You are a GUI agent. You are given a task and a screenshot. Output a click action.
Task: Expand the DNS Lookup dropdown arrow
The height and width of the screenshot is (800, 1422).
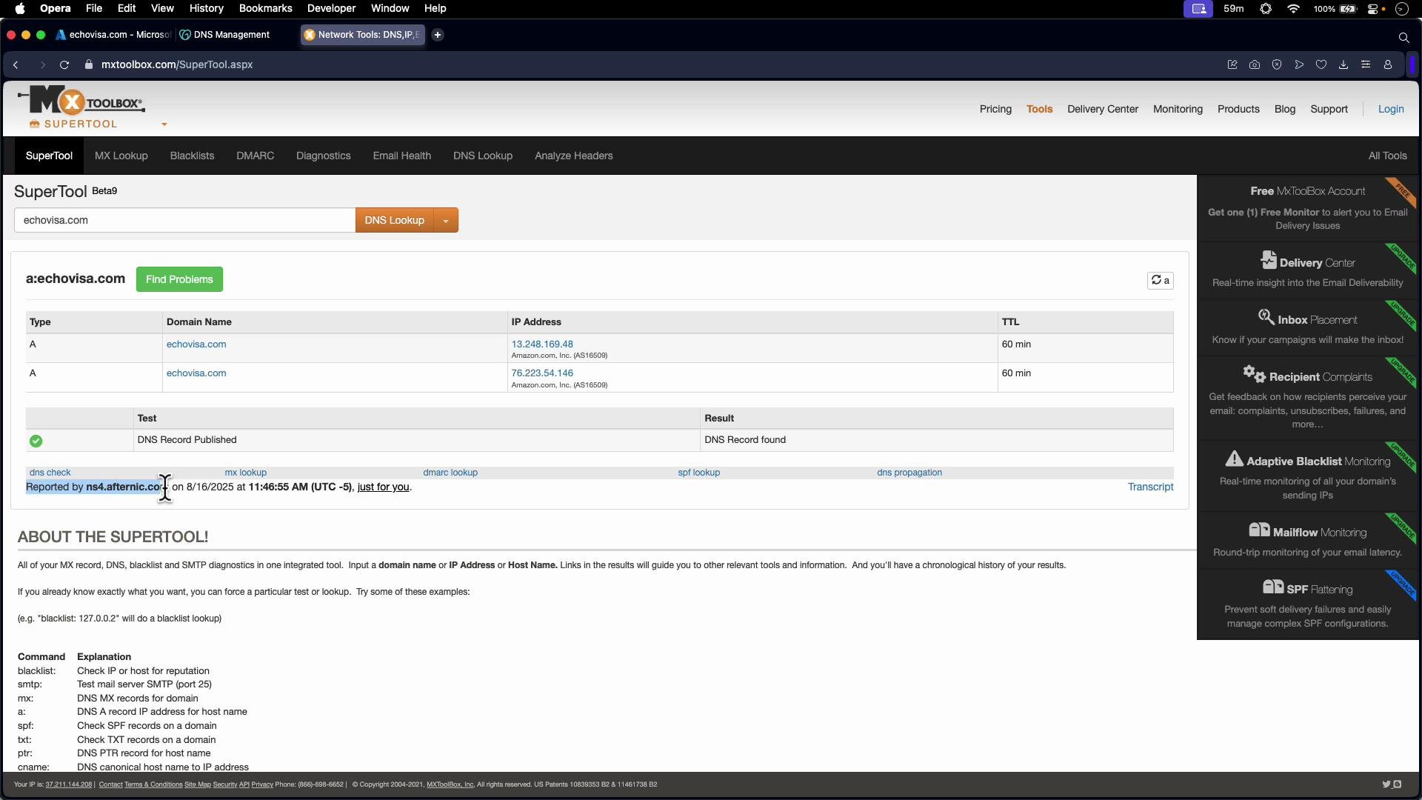click(x=446, y=221)
